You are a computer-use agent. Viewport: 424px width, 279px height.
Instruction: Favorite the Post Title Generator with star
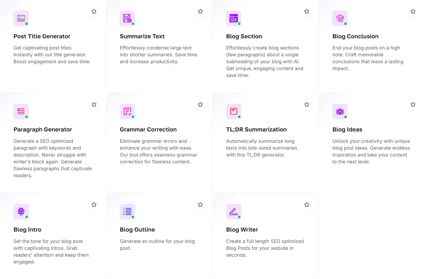tap(94, 11)
